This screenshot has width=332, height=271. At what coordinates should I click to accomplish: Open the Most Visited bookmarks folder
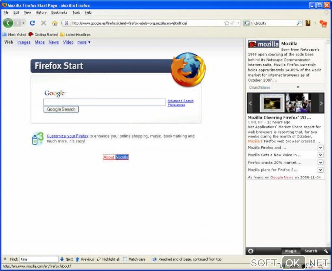pyautogui.click(x=14, y=34)
